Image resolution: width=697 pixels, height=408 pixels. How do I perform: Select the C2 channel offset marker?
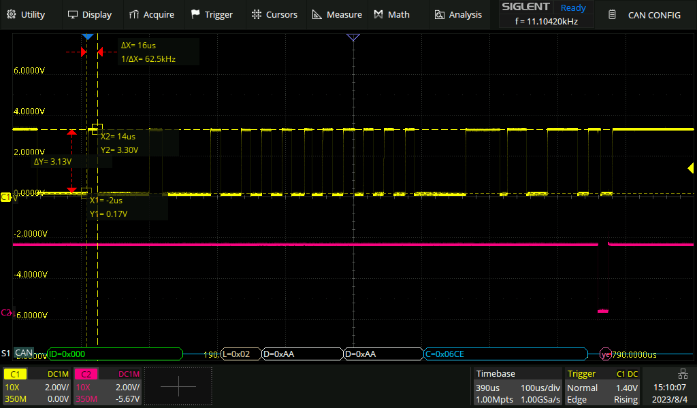pos(6,313)
